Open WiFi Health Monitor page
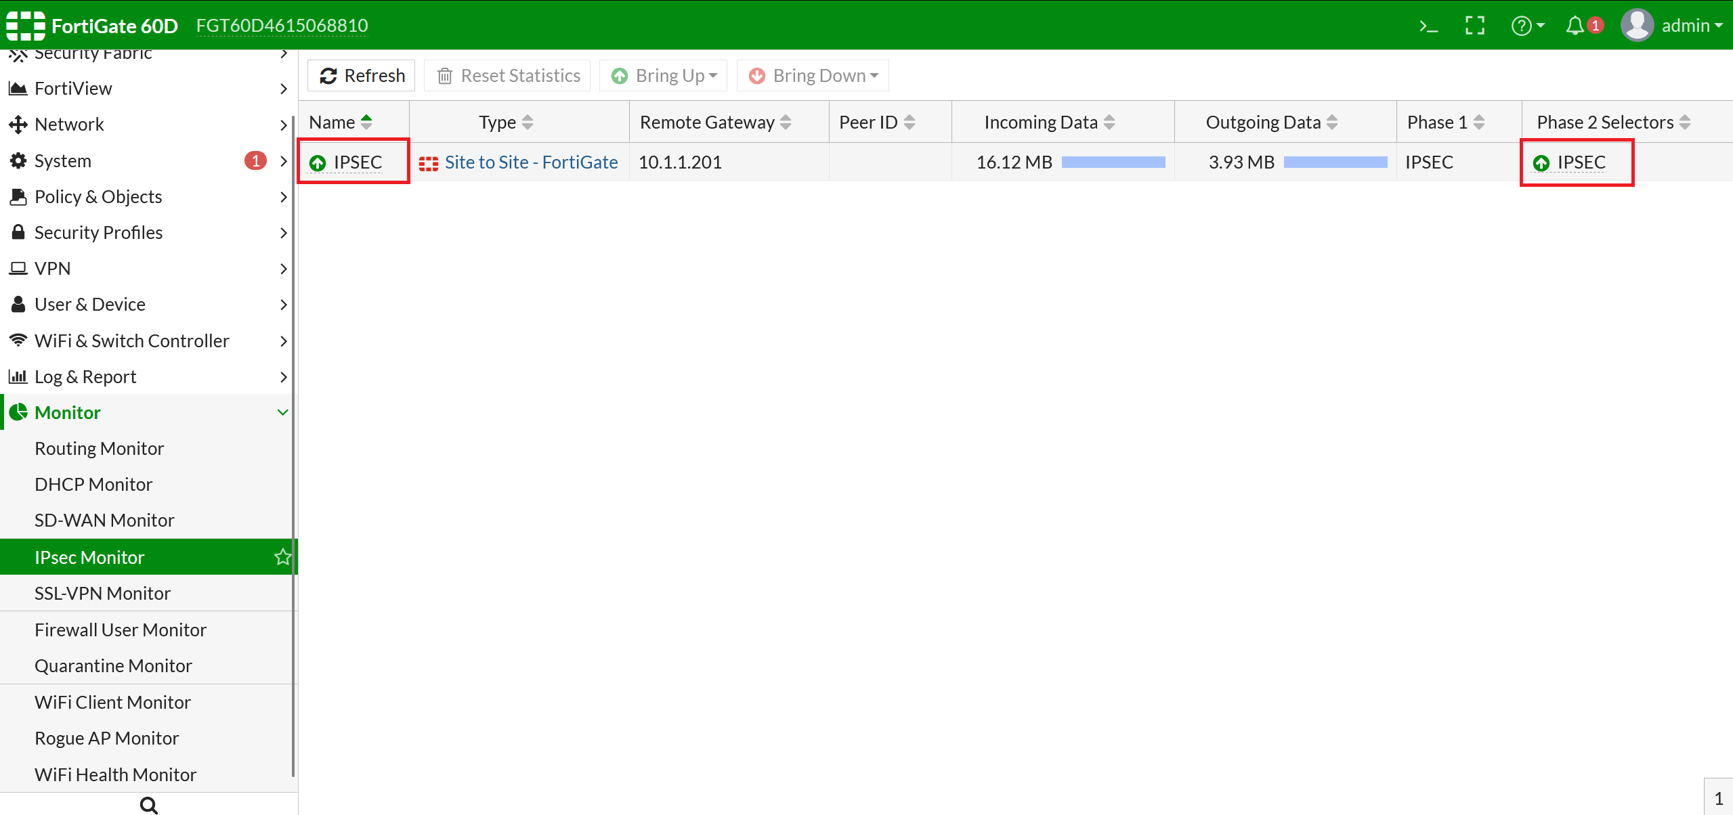This screenshot has height=815, width=1733. (x=115, y=774)
